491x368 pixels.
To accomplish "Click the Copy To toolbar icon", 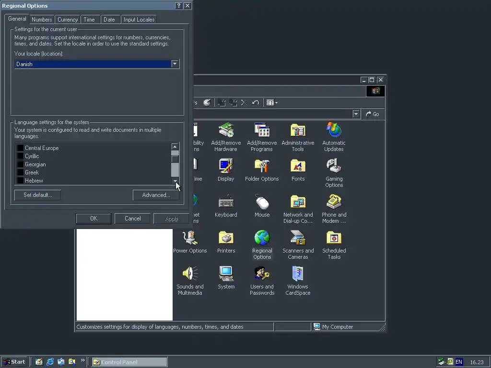I will click(x=233, y=103).
